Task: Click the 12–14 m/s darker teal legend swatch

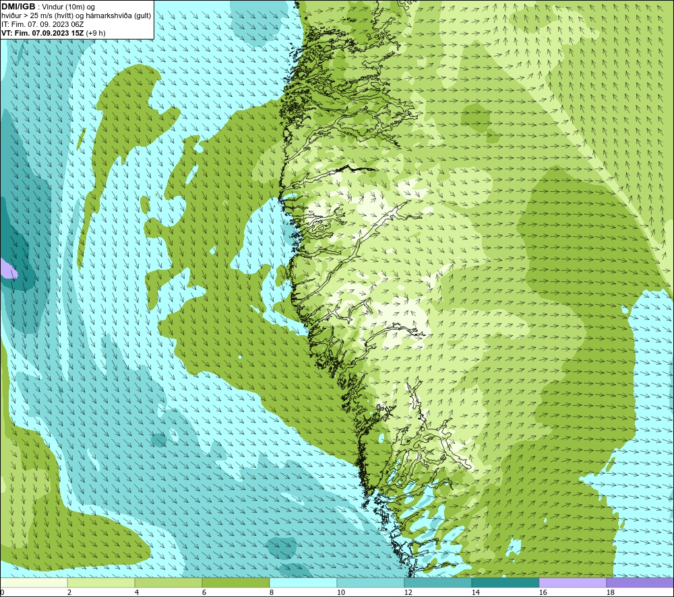Action: point(437,582)
